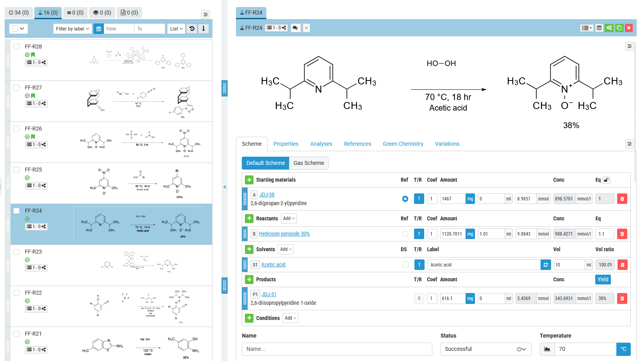This screenshot has height=361, width=639.
Task: Click the calendar icon in the reaction toolbar
Action: point(599,28)
